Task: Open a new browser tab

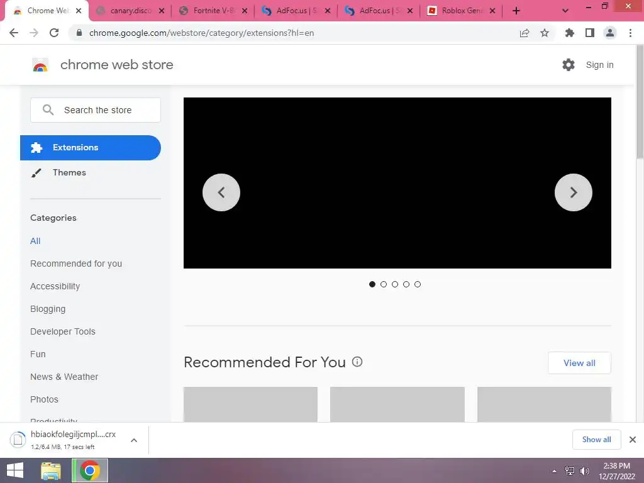Action: pos(516,11)
